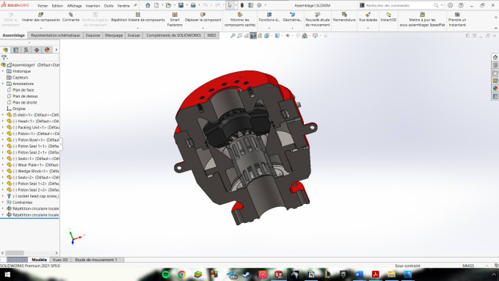Open the Nomenclature tool

click(x=344, y=17)
